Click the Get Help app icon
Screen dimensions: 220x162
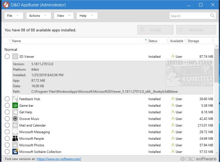(15, 112)
